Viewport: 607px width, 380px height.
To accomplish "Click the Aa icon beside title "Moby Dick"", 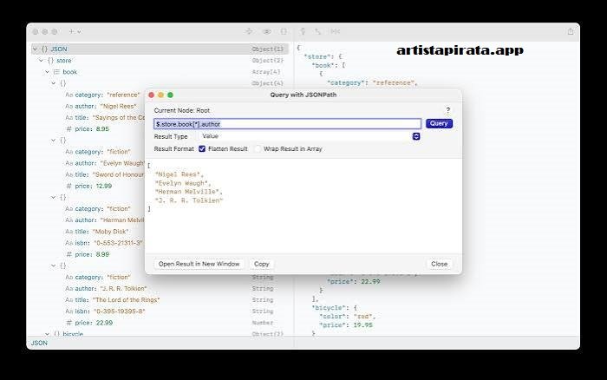I will click(69, 232).
